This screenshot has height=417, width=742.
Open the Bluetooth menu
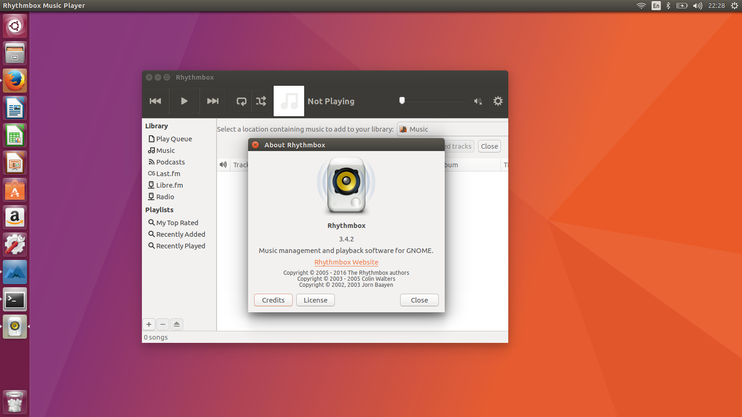668,6
